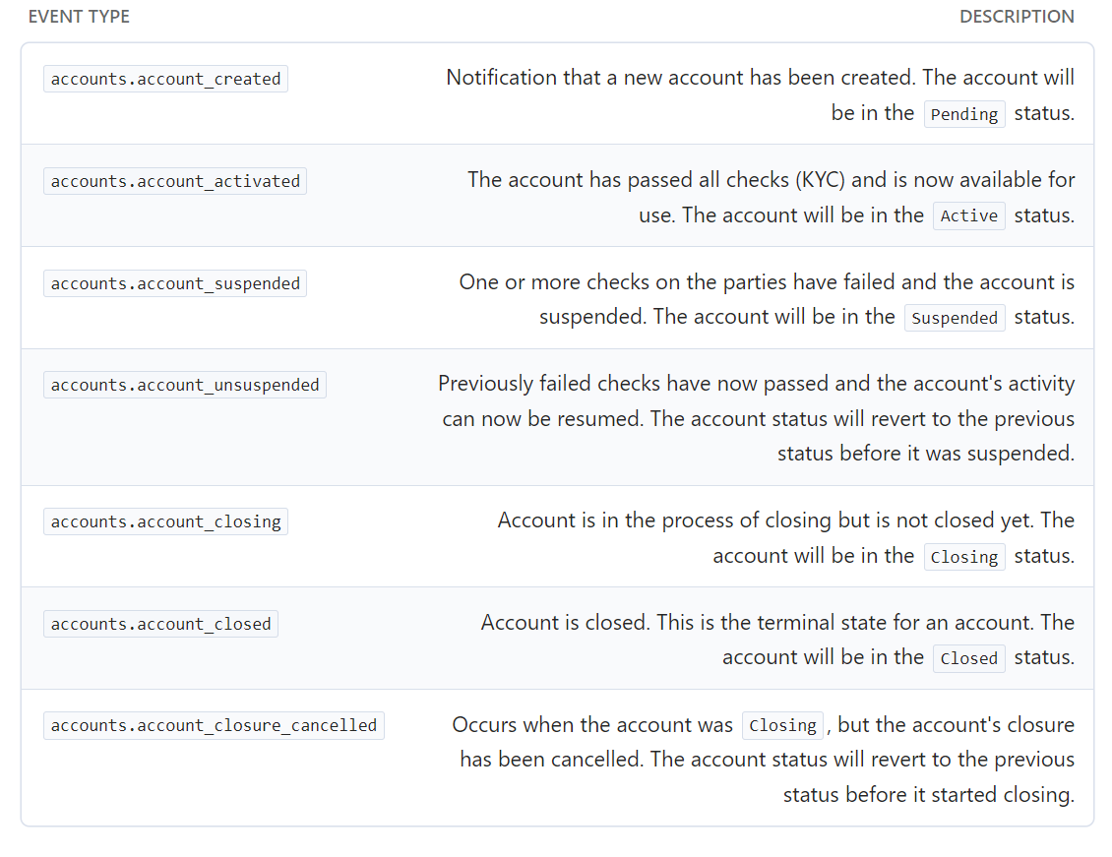Click the DESCRIPTION column header
1112x857 pixels.
point(1017,17)
